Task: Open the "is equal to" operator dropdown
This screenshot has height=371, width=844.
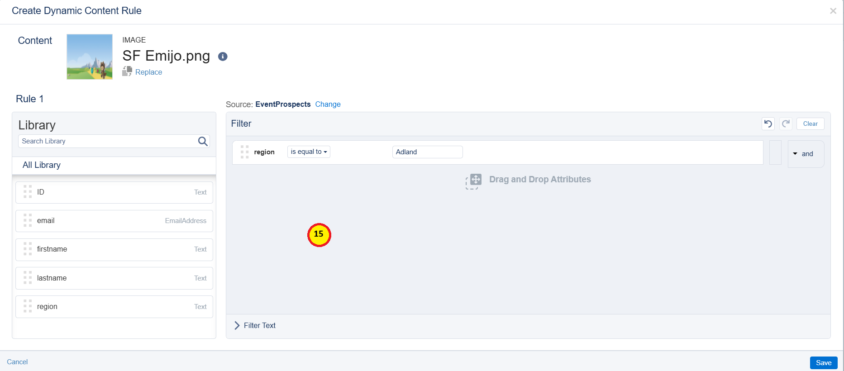Action: click(309, 152)
